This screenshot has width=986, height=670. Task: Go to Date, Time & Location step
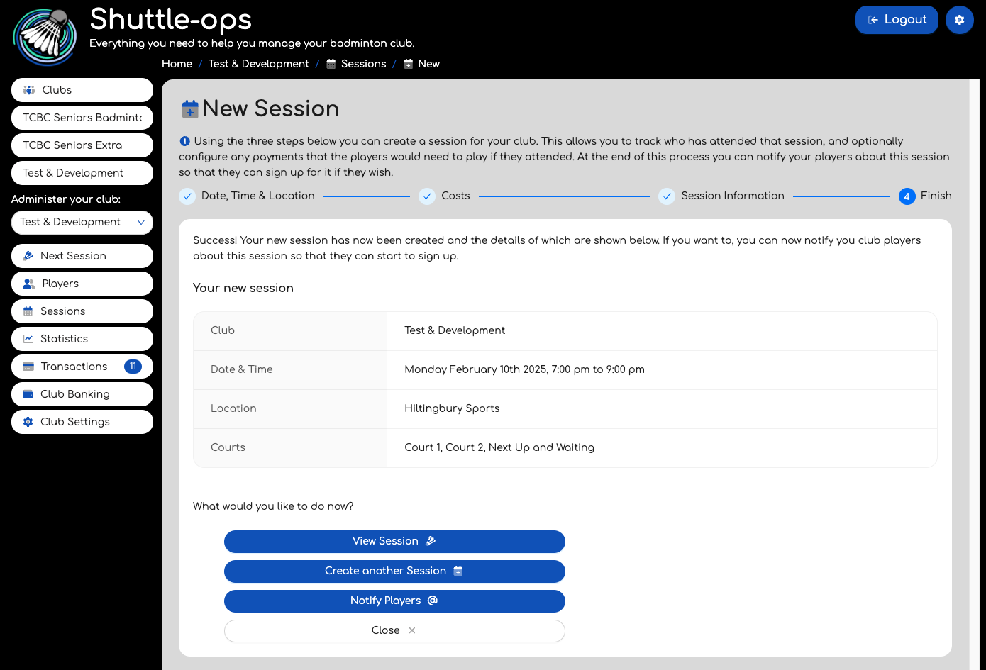pos(257,196)
